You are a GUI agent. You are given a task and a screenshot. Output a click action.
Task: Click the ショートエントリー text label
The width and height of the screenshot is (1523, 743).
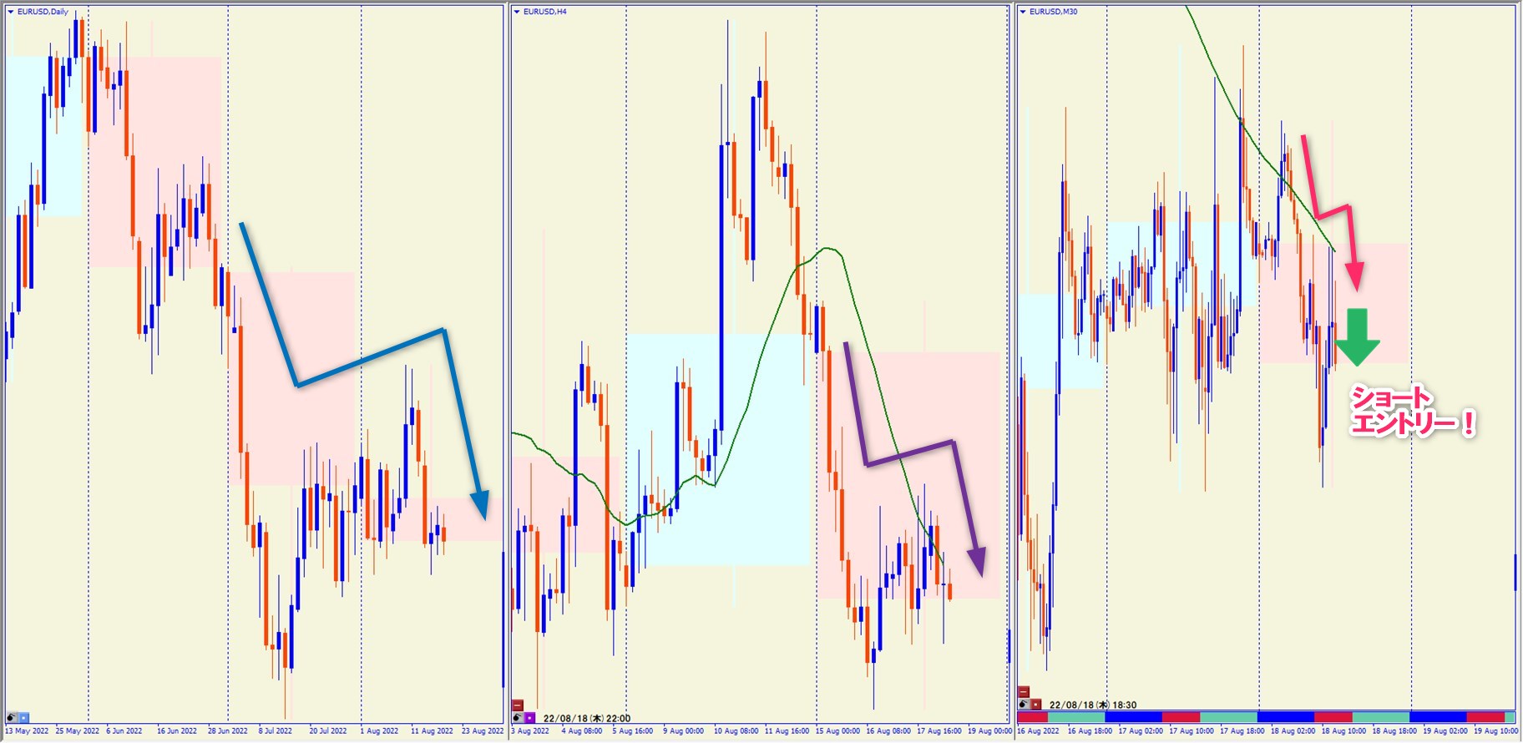(1411, 412)
